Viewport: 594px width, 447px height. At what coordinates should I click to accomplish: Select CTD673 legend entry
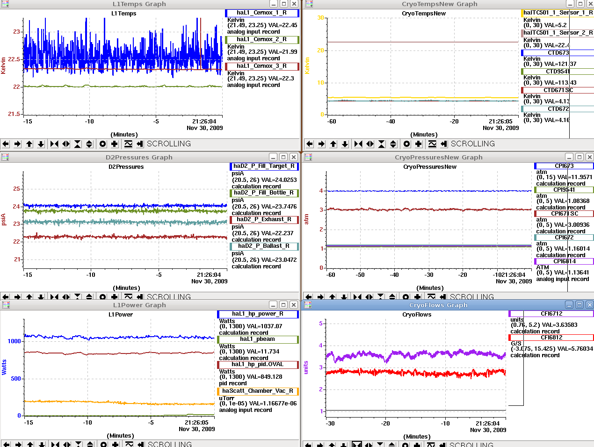tap(558, 53)
